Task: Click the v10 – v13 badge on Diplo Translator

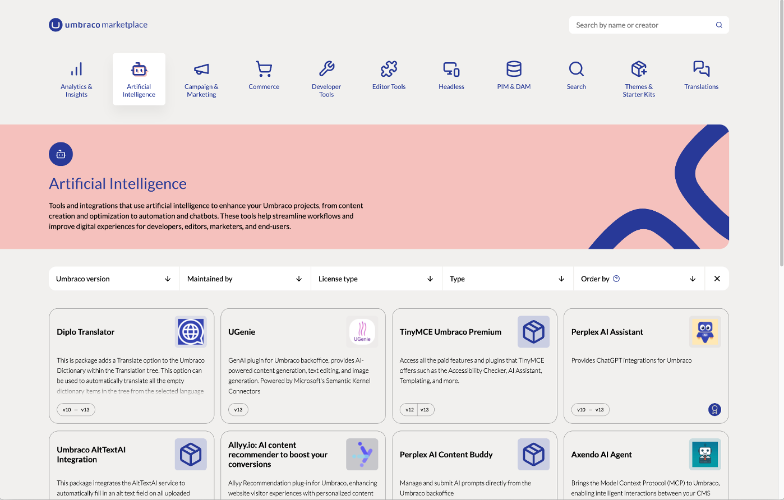Action: tap(76, 410)
